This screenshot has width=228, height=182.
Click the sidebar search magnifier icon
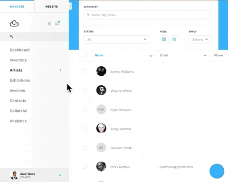point(11,36)
